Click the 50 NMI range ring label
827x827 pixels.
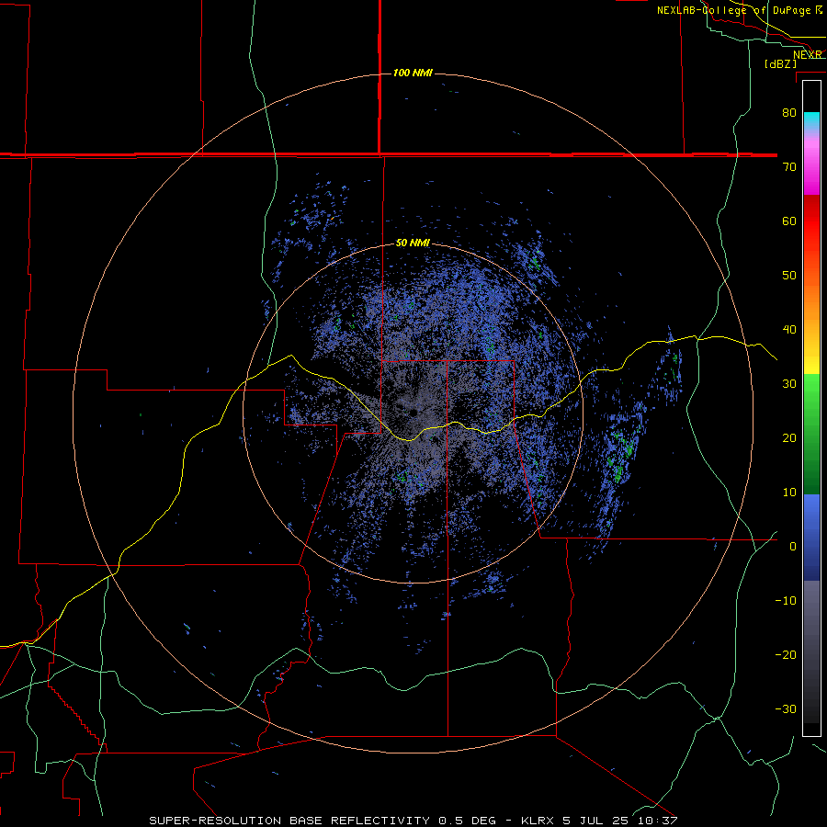pyautogui.click(x=413, y=244)
